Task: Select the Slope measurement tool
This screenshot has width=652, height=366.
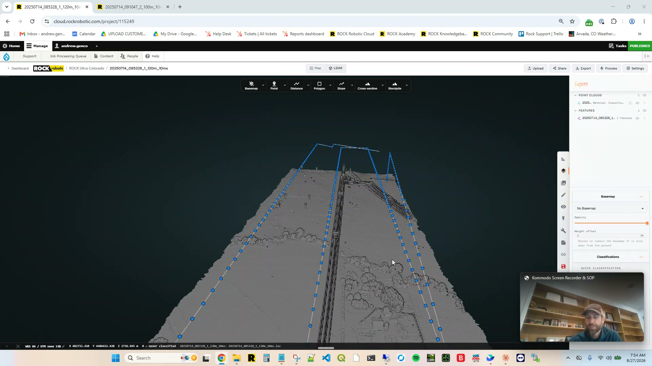Action: pos(341,85)
